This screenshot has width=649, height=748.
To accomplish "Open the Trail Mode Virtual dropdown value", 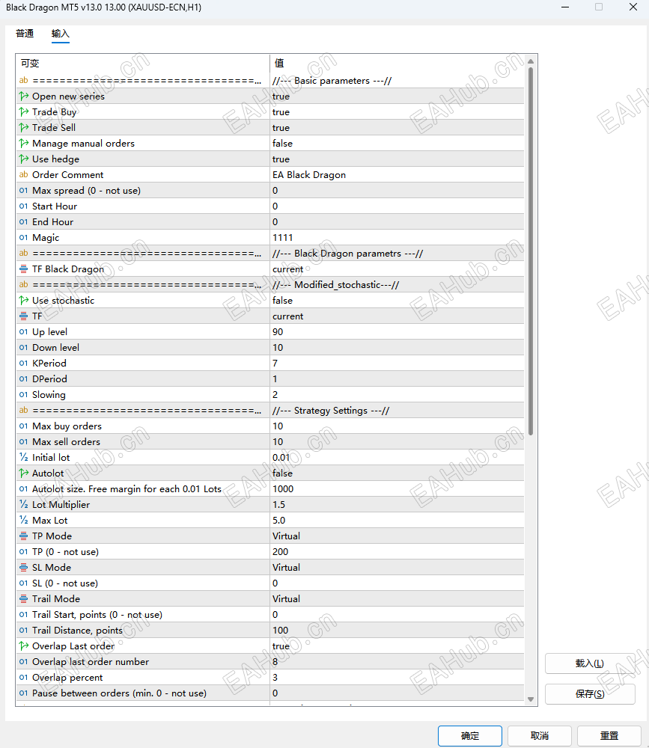I will 397,598.
